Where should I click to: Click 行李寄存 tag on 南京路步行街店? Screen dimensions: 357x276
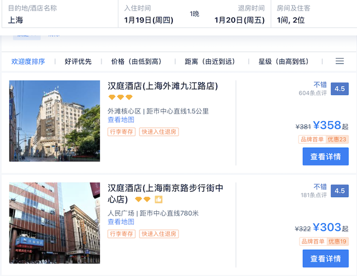(x=122, y=234)
